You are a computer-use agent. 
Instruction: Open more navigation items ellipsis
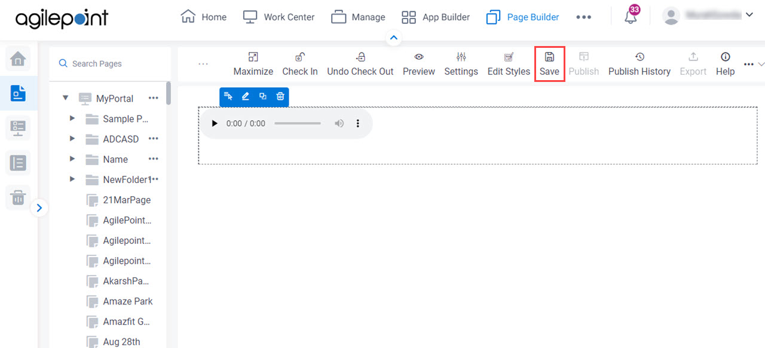click(x=583, y=17)
